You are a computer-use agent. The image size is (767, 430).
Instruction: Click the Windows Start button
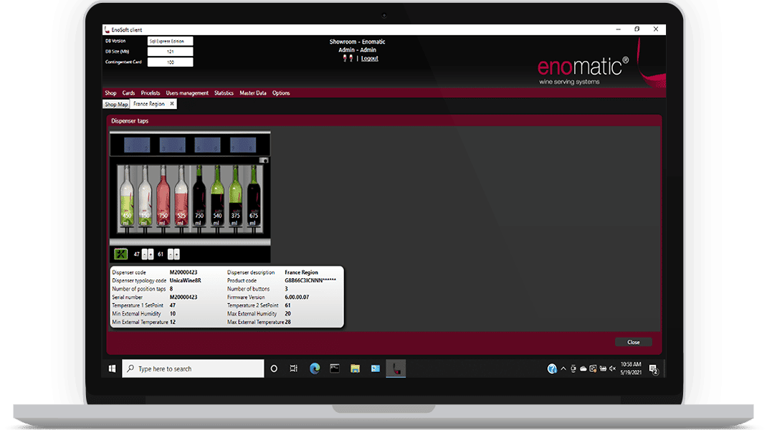(x=112, y=368)
